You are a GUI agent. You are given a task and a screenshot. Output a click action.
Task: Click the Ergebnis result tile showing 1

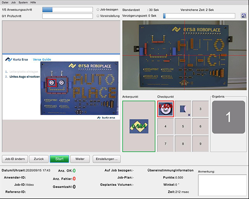coord(228,117)
